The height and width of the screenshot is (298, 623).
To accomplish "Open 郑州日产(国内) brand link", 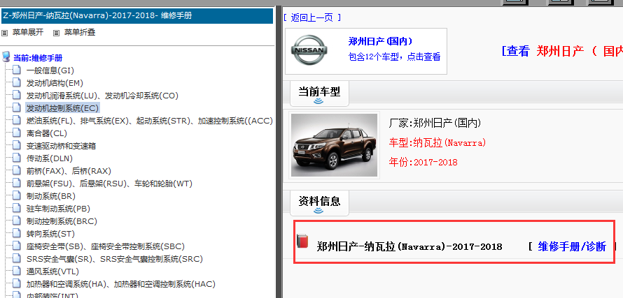I will click(x=381, y=41).
